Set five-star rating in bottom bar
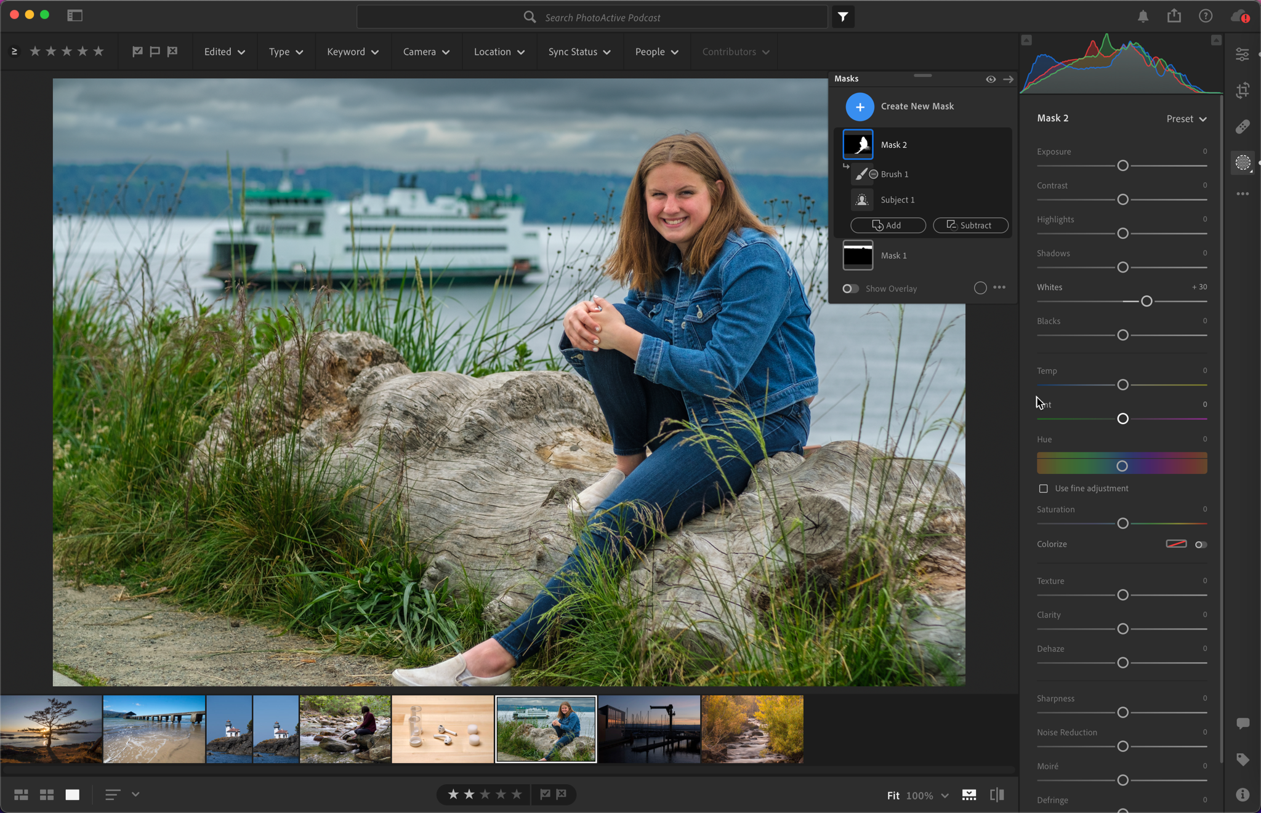This screenshot has height=813, width=1261. (517, 795)
